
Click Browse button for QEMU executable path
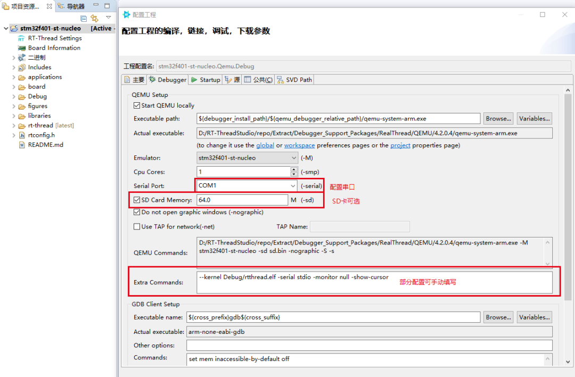[498, 118]
